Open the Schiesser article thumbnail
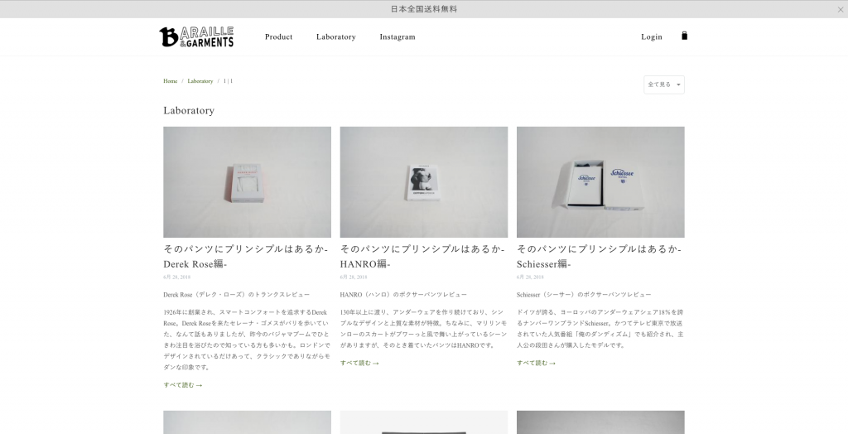The width and height of the screenshot is (848, 434). click(x=600, y=182)
